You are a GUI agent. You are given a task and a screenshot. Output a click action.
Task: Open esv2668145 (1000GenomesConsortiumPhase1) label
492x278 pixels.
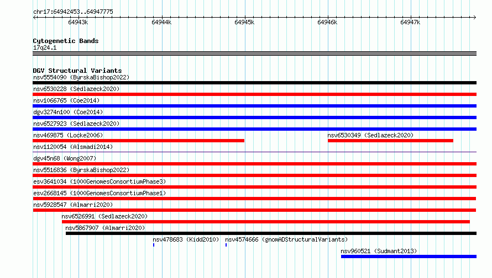coord(100,193)
